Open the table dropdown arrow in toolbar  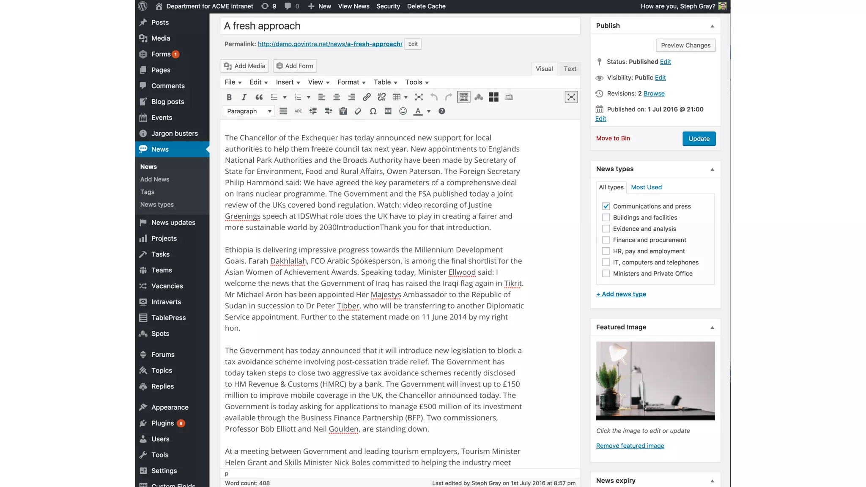[x=406, y=97]
